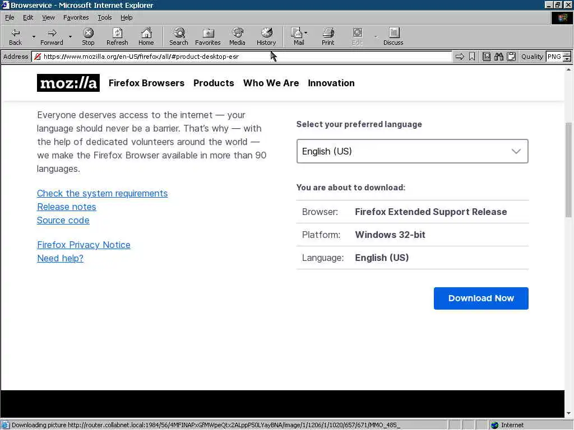Open the Mail button dropdown arrow

305,33
